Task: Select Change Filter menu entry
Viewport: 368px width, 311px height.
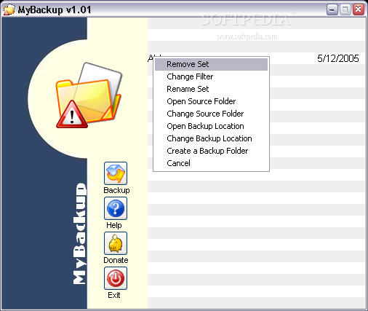Action: [x=211, y=76]
